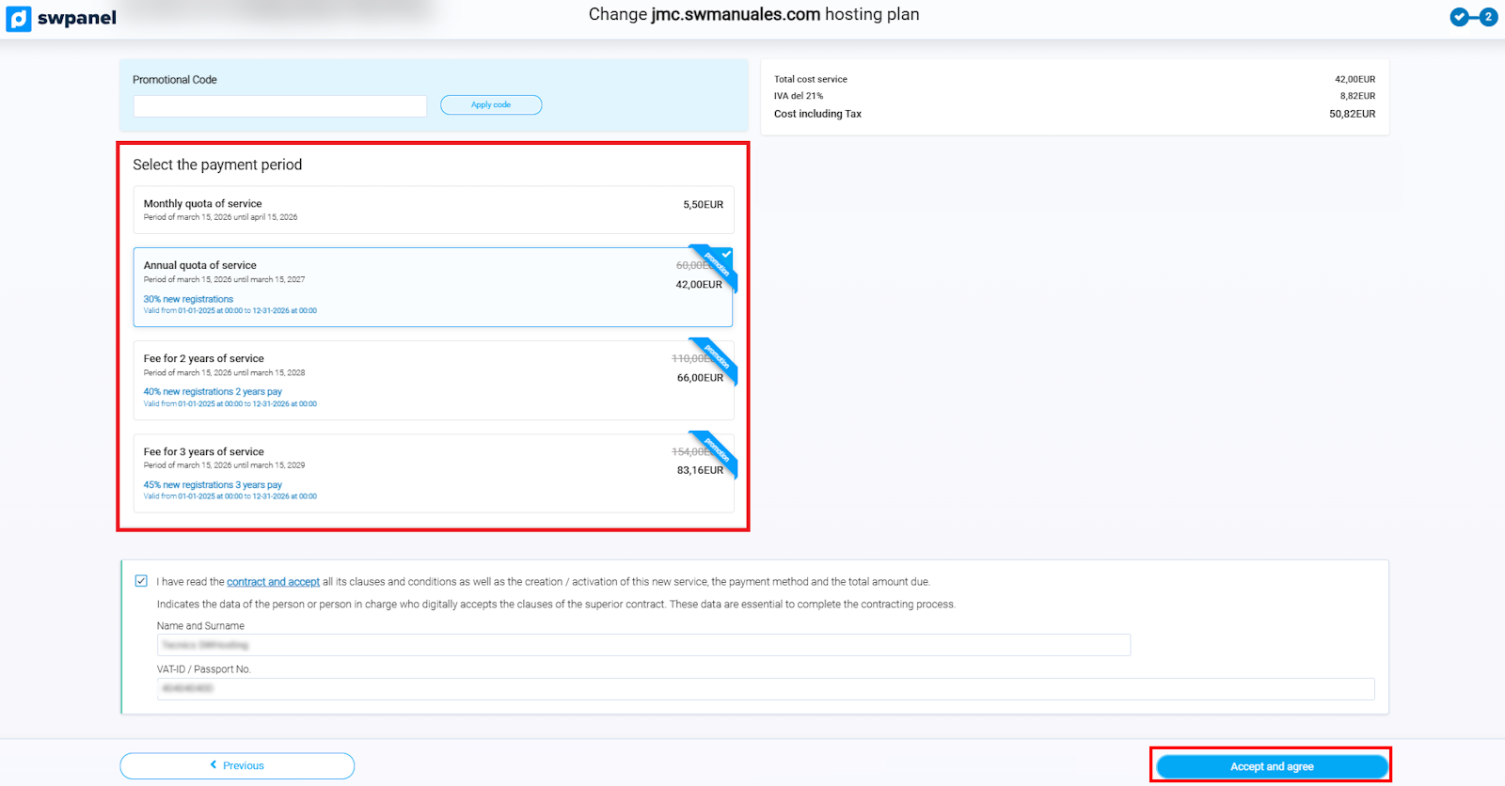Click the Accept and agree button
1505x786 pixels.
[1271, 766]
